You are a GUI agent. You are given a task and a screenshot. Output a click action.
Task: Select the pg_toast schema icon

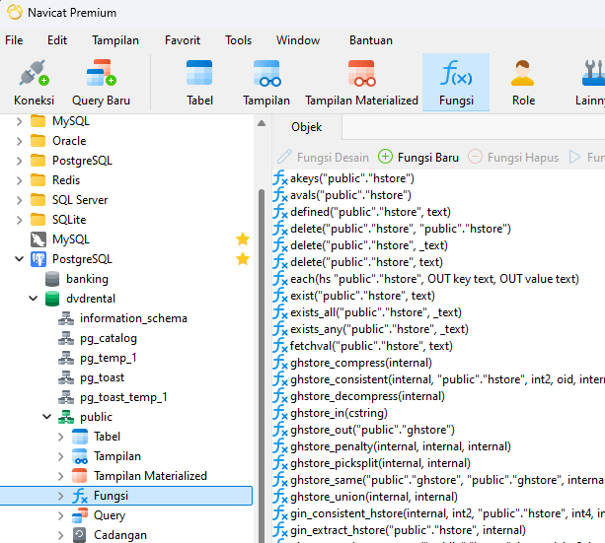point(66,377)
